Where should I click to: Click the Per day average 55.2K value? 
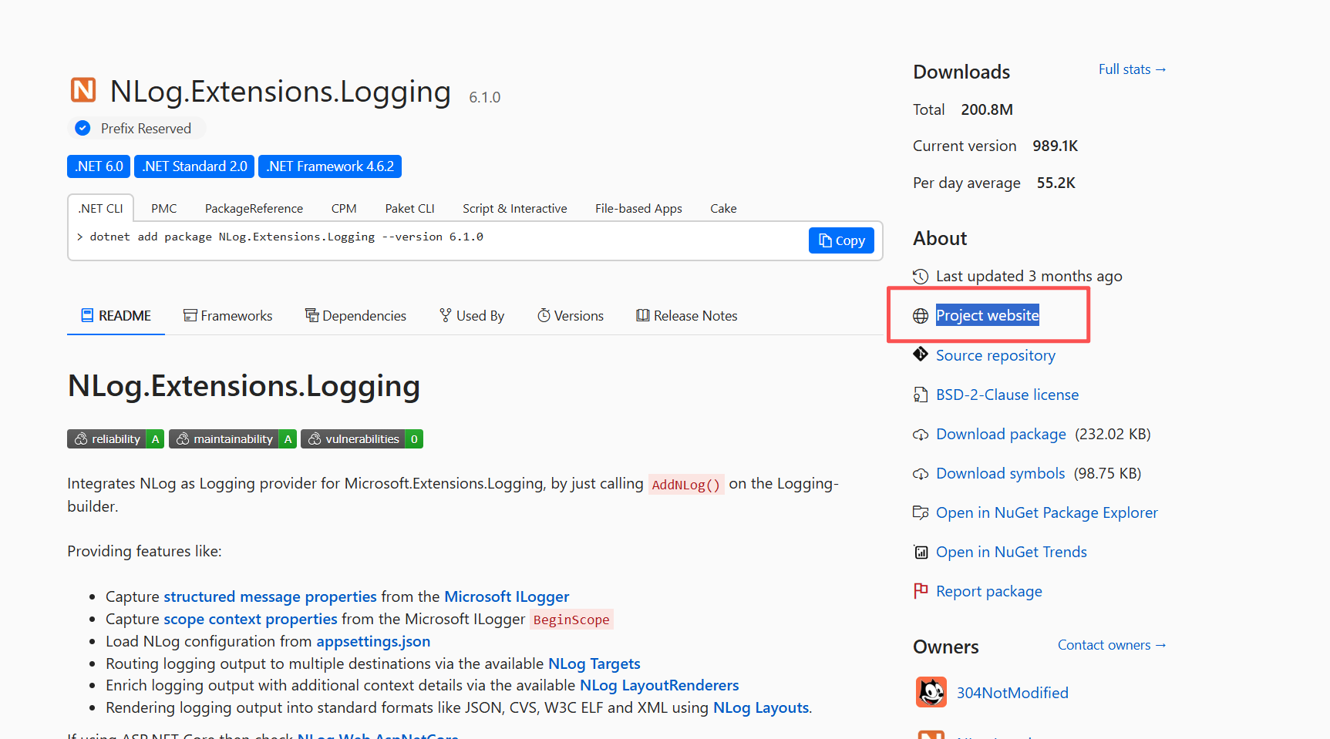(1056, 183)
